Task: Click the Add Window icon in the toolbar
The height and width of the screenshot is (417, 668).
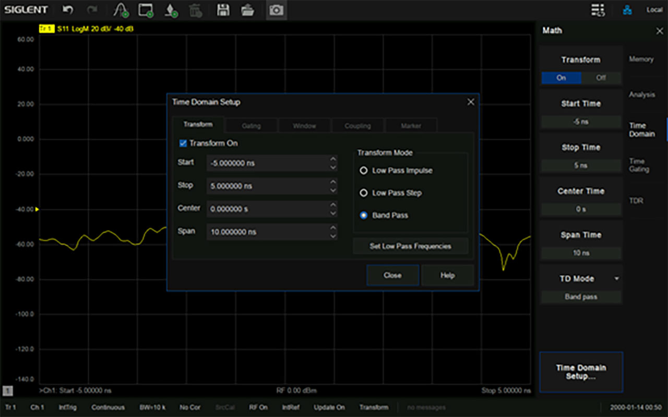Action: 146,9
